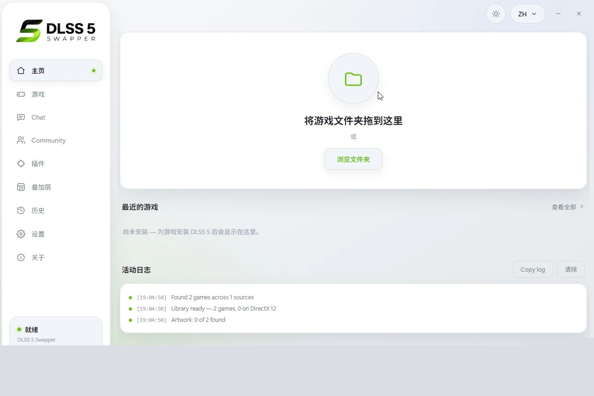Open the Chat section
The width and height of the screenshot is (594, 396).
[56, 117]
